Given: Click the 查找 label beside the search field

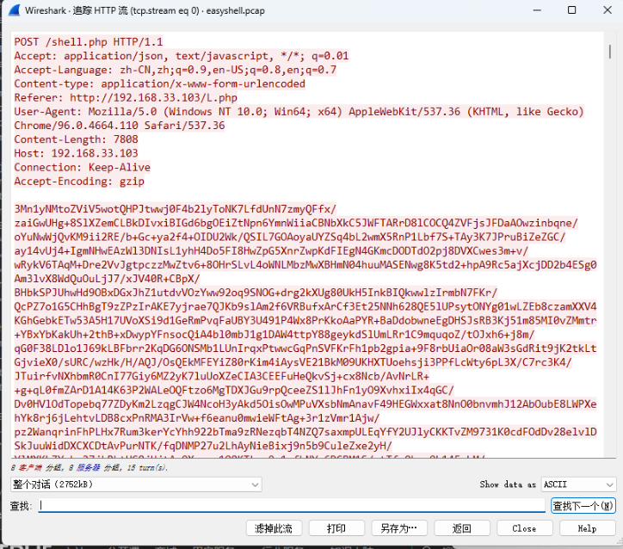Looking at the screenshot, I should (x=21, y=506).
